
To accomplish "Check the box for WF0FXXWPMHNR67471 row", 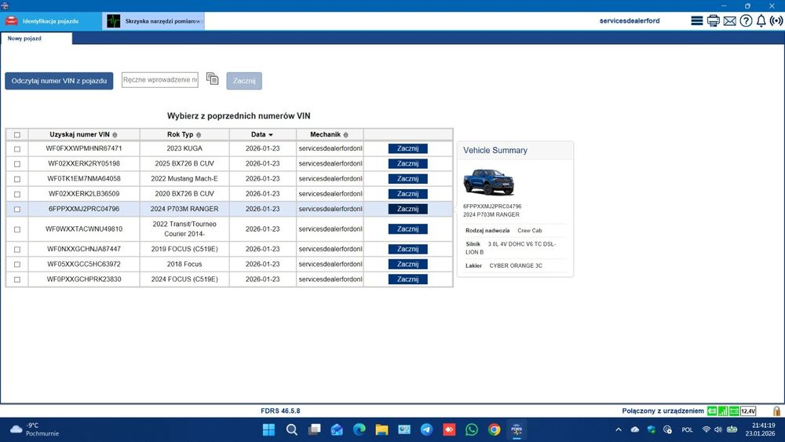I will click(17, 149).
